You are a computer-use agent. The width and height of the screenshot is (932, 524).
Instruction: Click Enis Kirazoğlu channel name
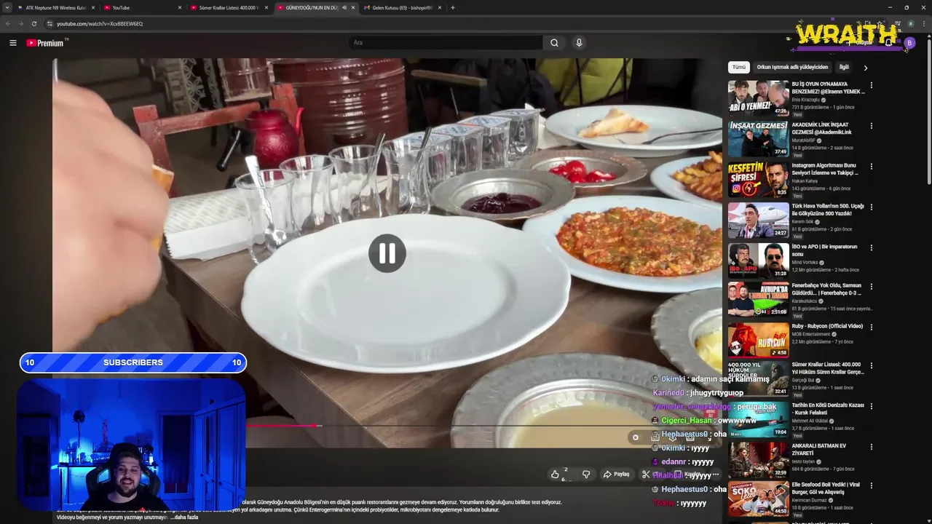(805, 100)
